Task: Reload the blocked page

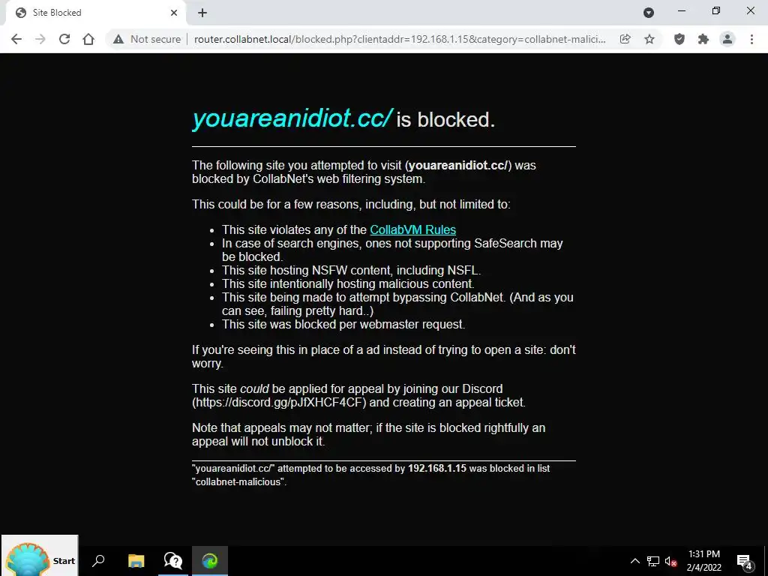Action: point(64,39)
